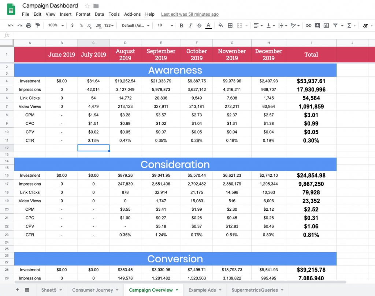
Task: Click the Undo icon in toolbar
Action: [x=11, y=26]
